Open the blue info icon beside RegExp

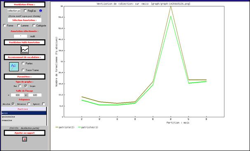41,11
